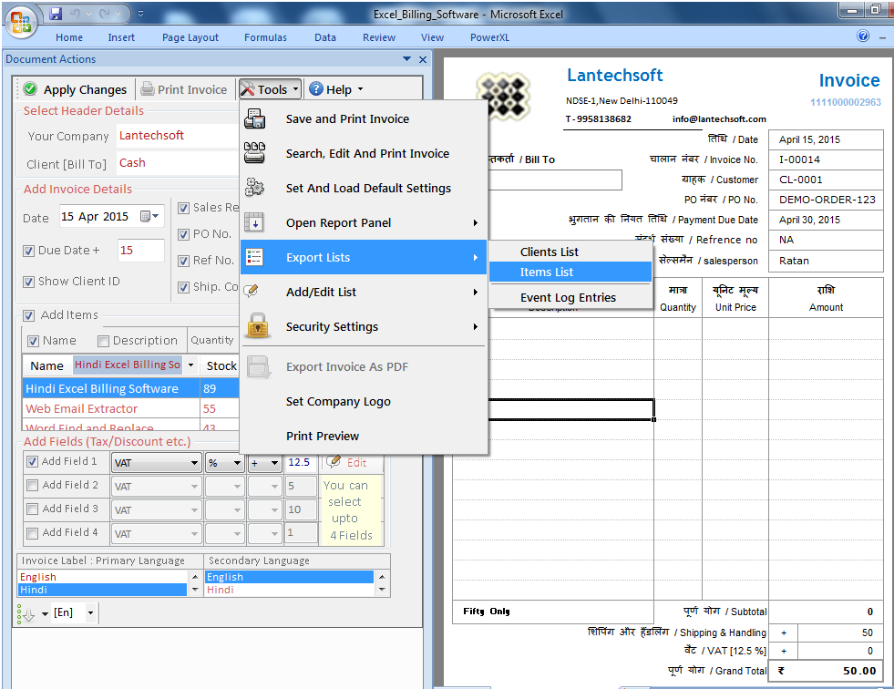Open the + sign dropdown for Field 1
The image size is (894, 689).
pos(274,463)
